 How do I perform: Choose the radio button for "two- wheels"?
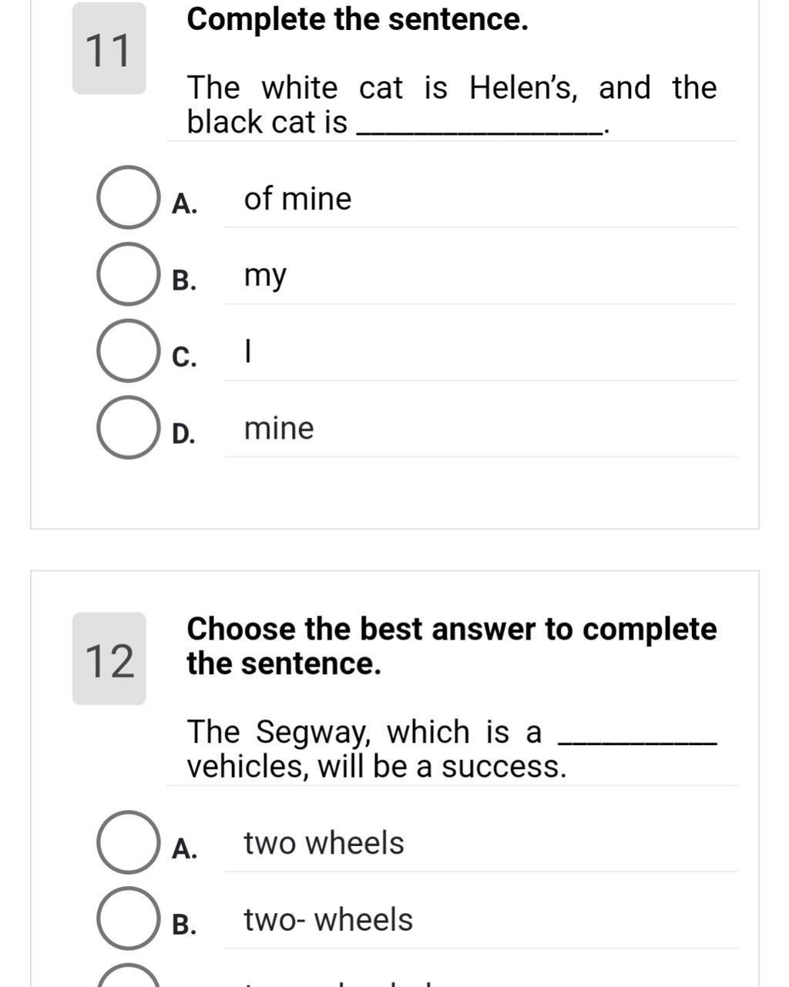point(128,918)
